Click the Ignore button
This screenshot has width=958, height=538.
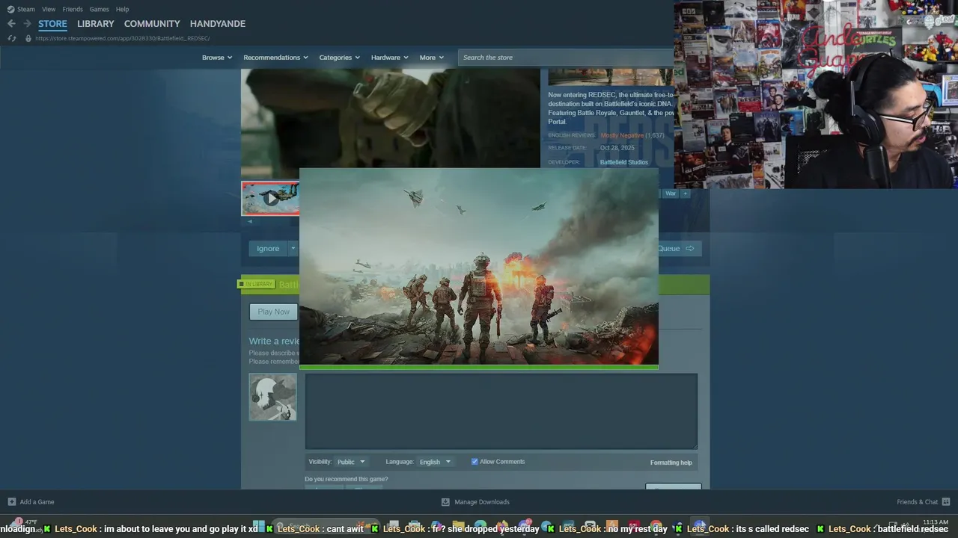point(268,249)
